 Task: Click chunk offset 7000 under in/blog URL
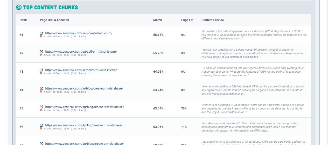[65, 92]
